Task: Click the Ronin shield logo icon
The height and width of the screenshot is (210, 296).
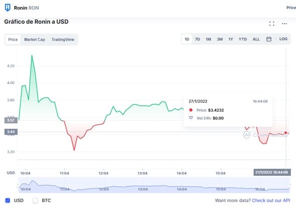Action: point(8,8)
